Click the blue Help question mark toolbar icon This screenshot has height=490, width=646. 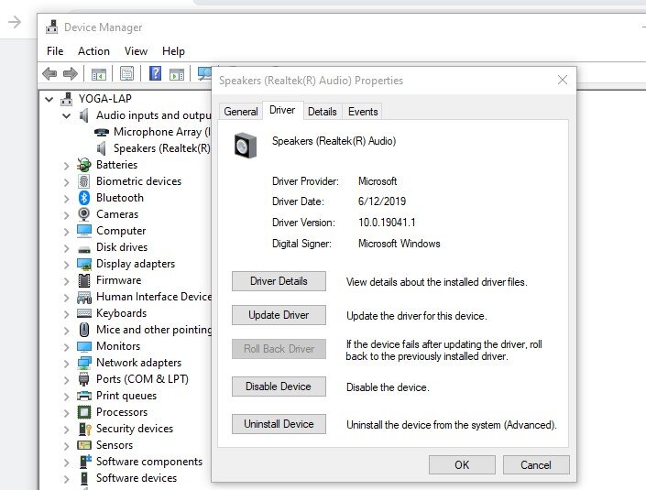point(155,73)
